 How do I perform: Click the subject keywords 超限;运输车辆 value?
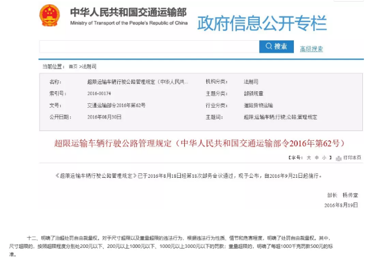(x=280, y=117)
